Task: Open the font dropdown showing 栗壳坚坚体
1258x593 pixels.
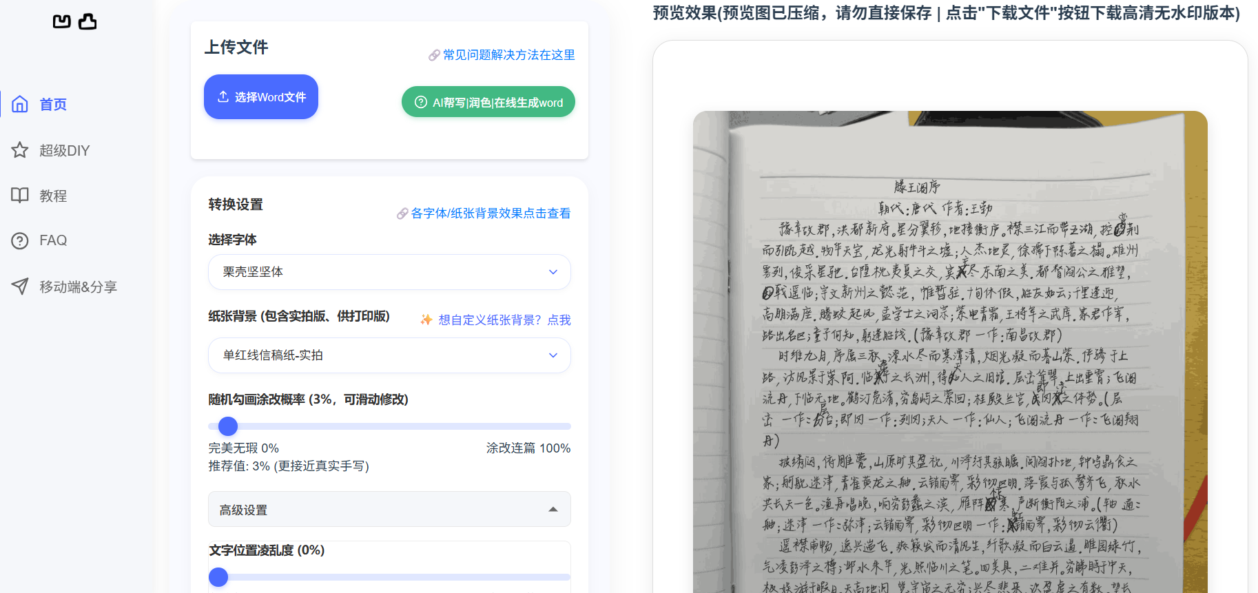Action: click(x=389, y=272)
